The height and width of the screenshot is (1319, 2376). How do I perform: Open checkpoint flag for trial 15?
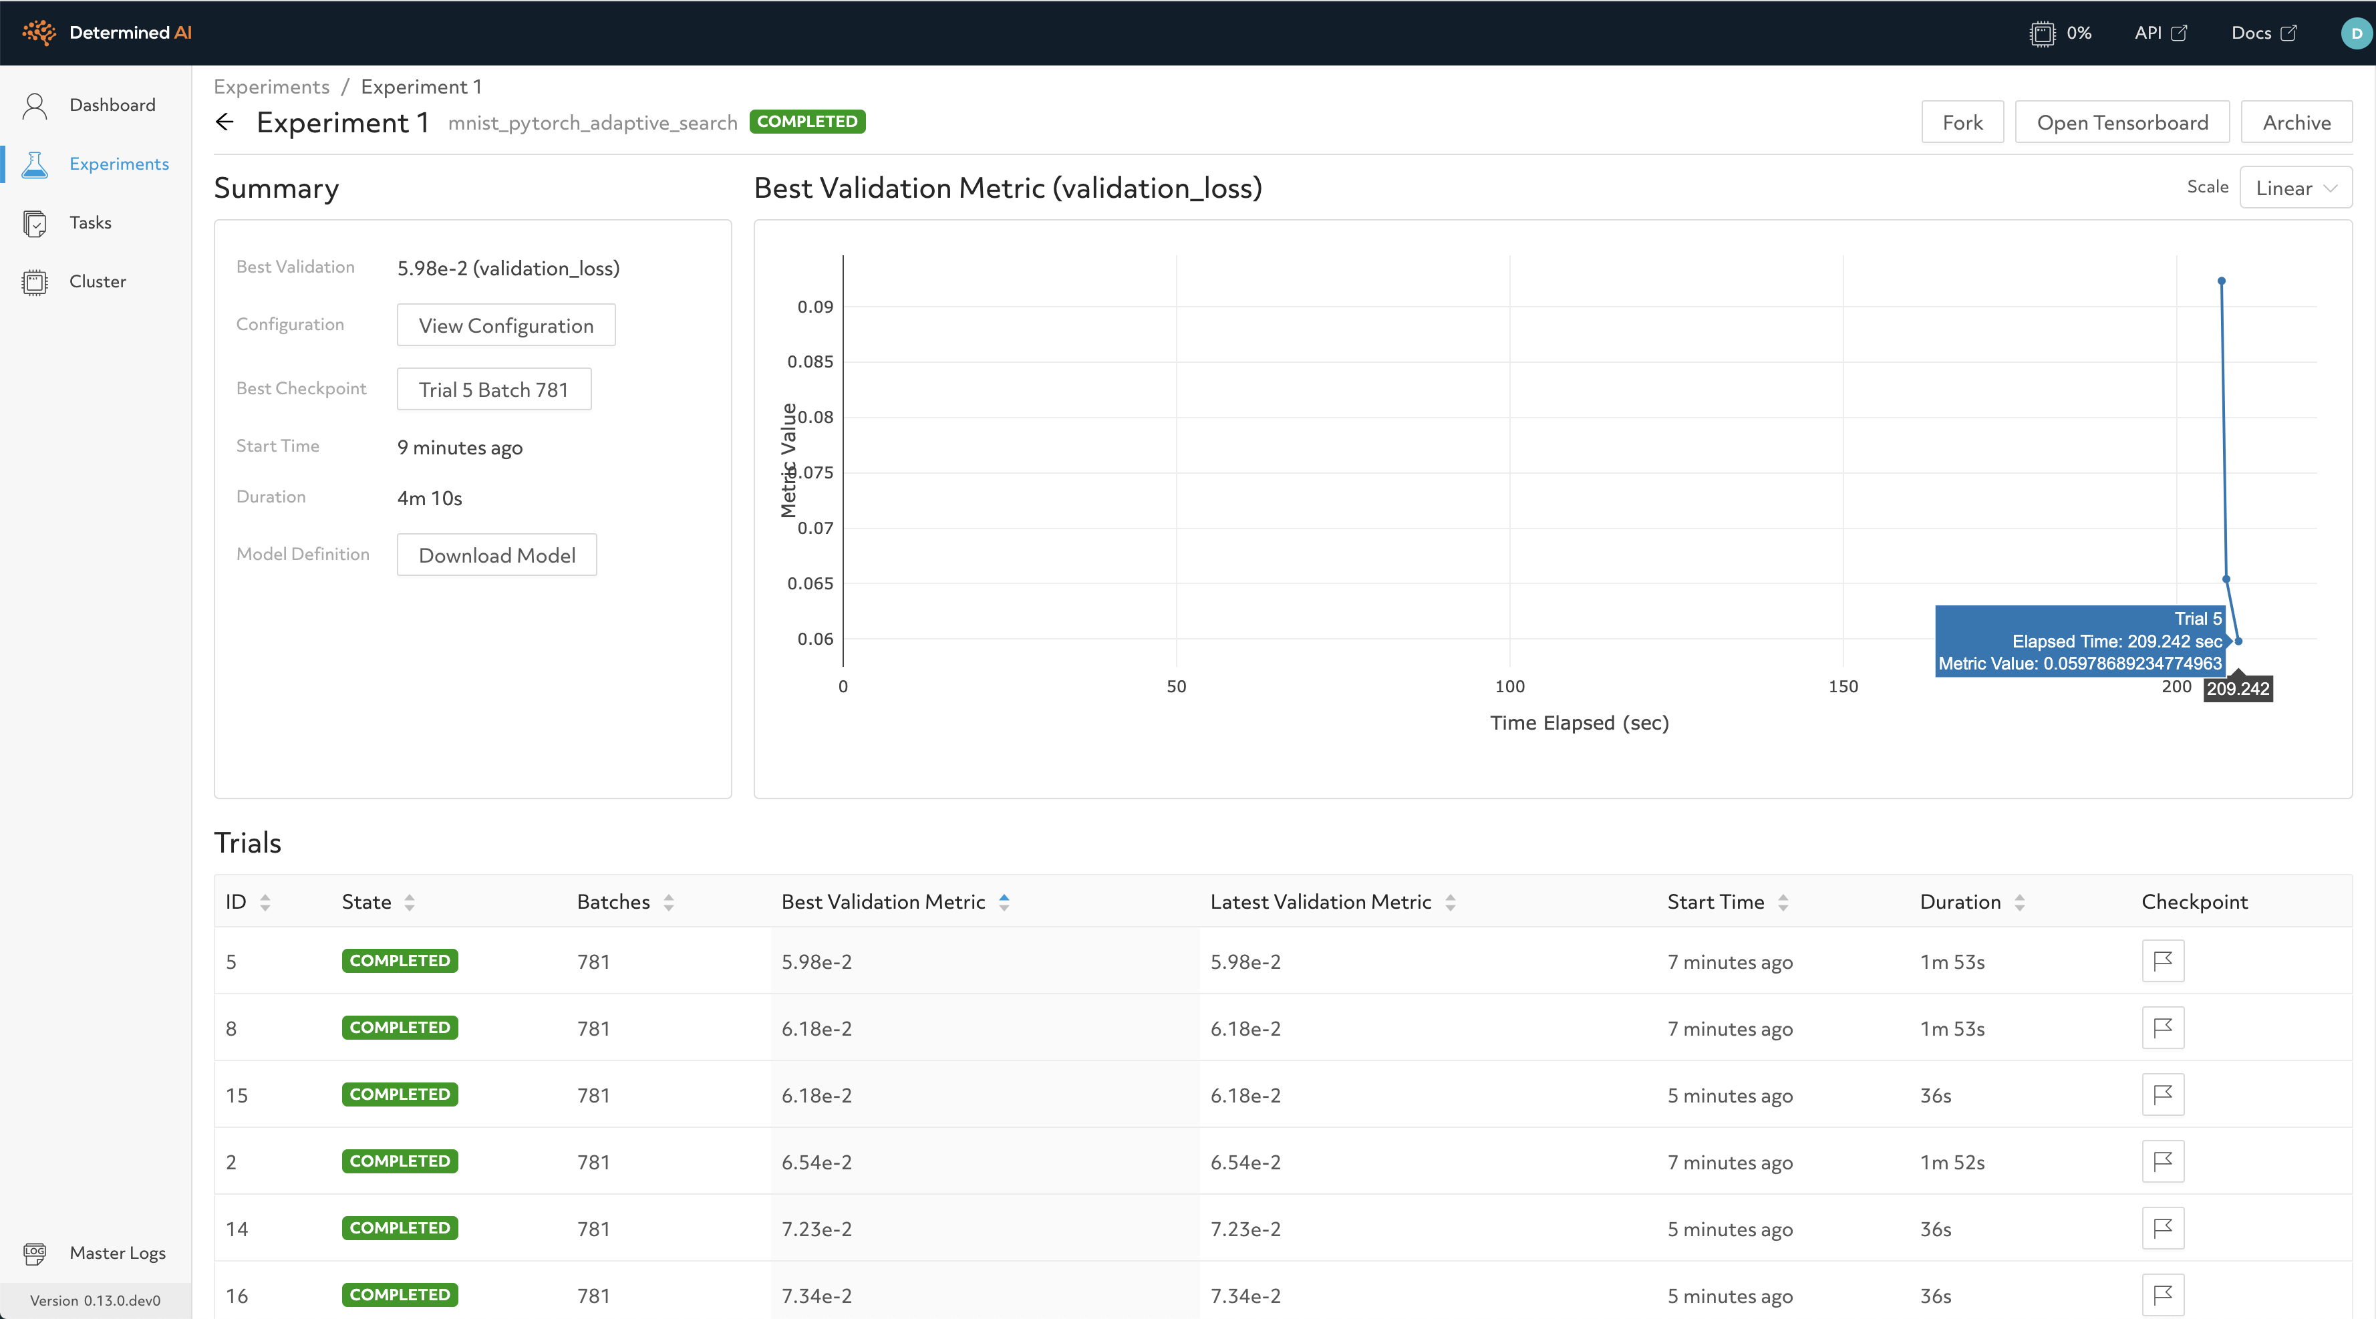coord(2162,1095)
